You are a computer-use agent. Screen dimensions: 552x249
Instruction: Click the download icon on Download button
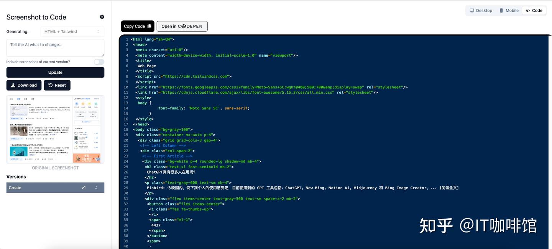tap(14, 85)
